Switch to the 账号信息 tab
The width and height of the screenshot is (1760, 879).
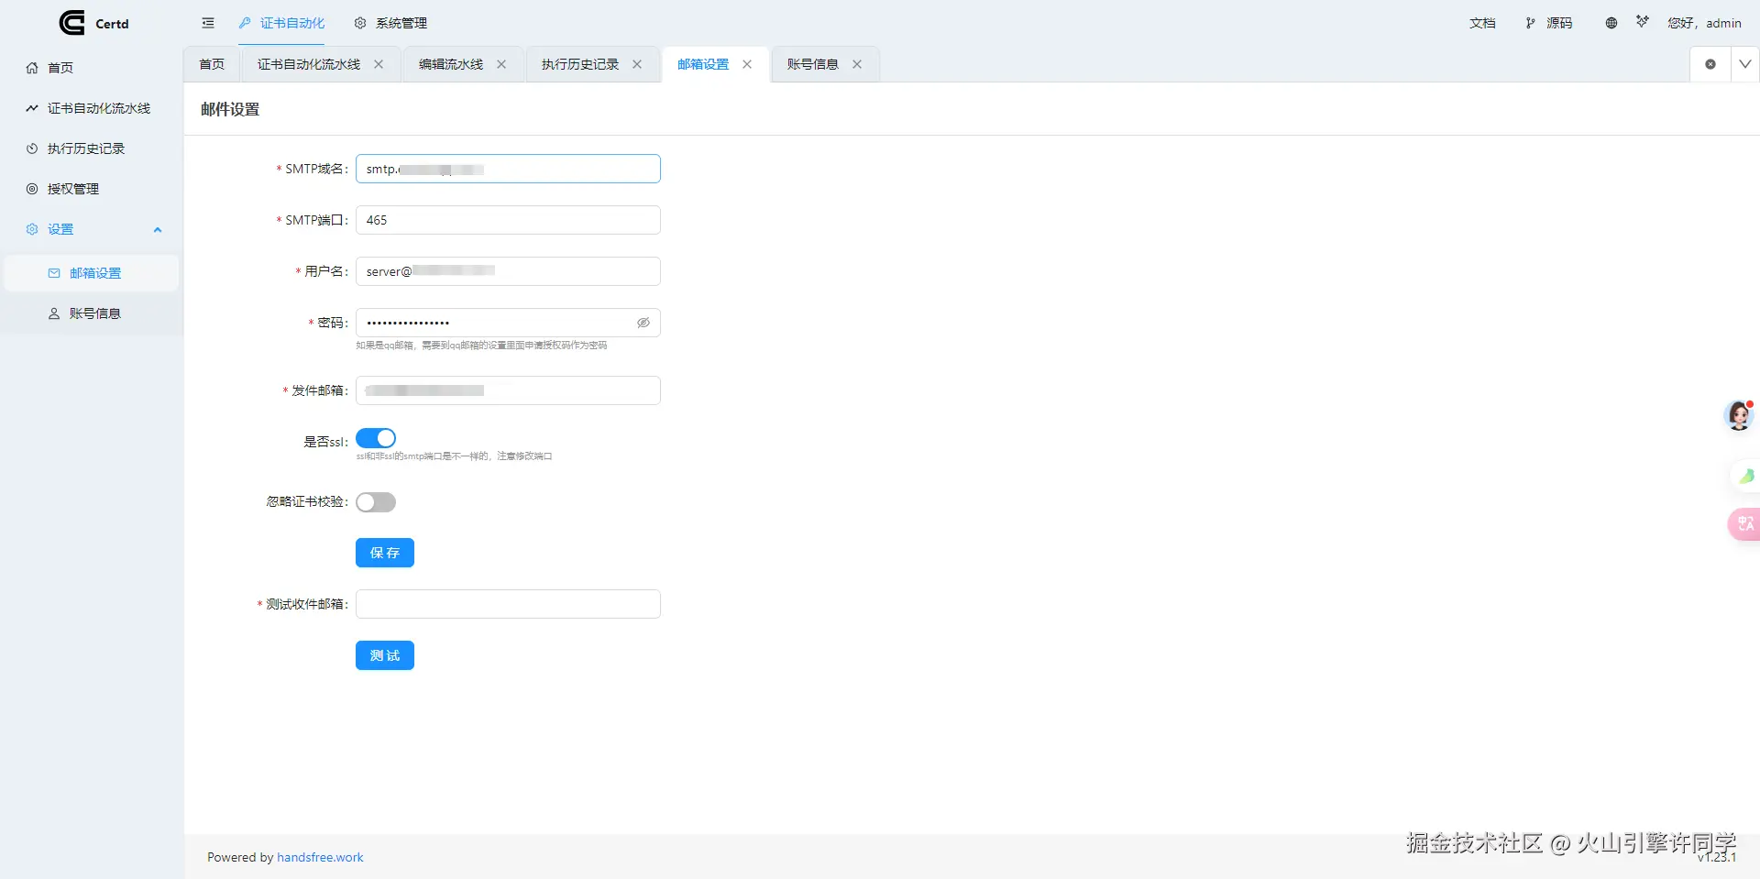pyautogui.click(x=813, y=64)
